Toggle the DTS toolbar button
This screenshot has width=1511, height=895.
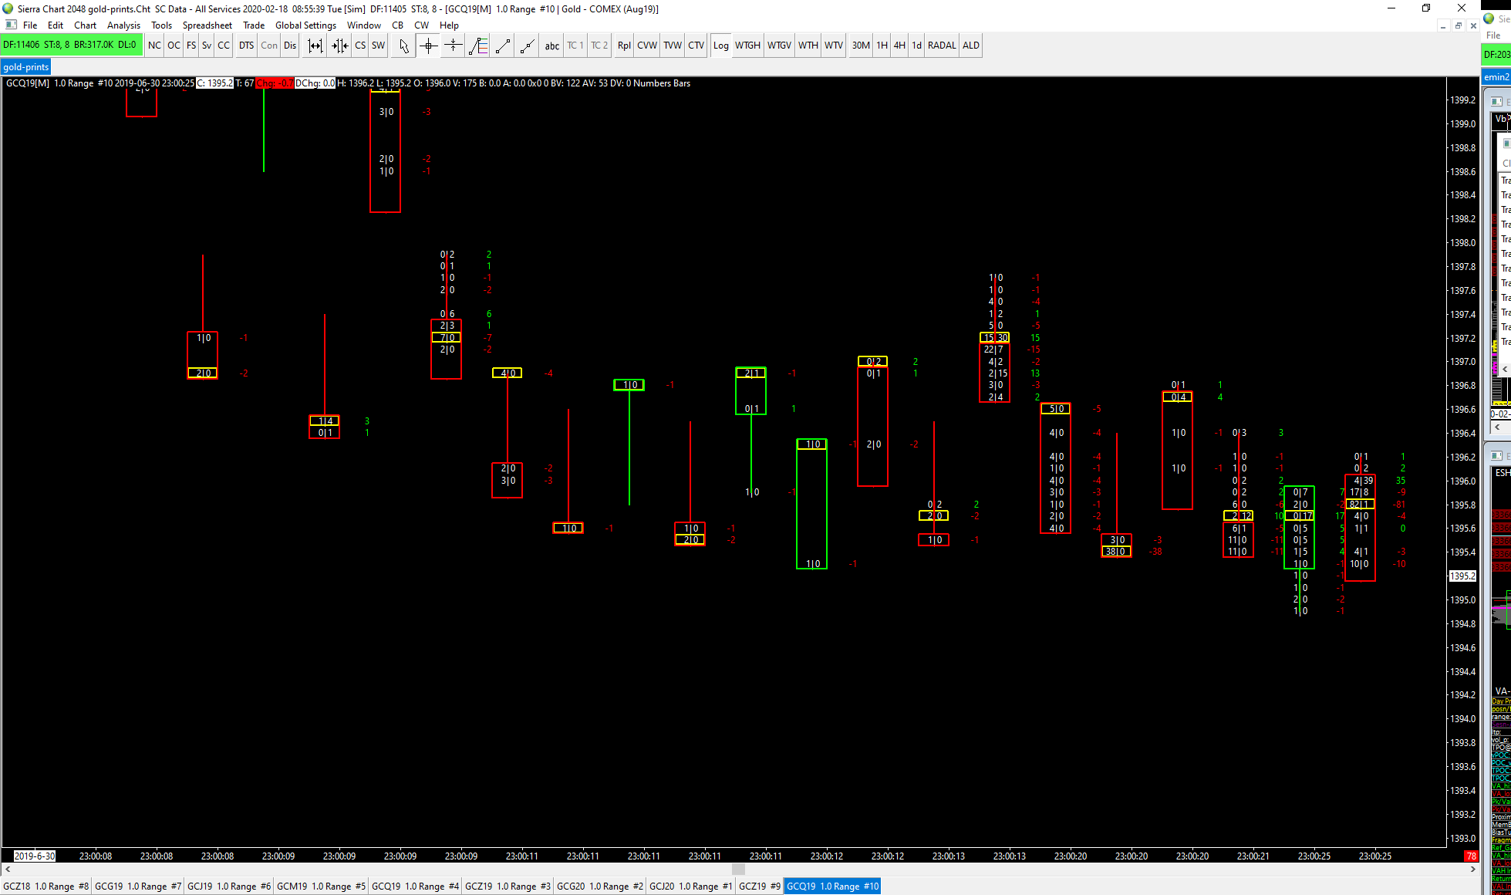(246, 46)
